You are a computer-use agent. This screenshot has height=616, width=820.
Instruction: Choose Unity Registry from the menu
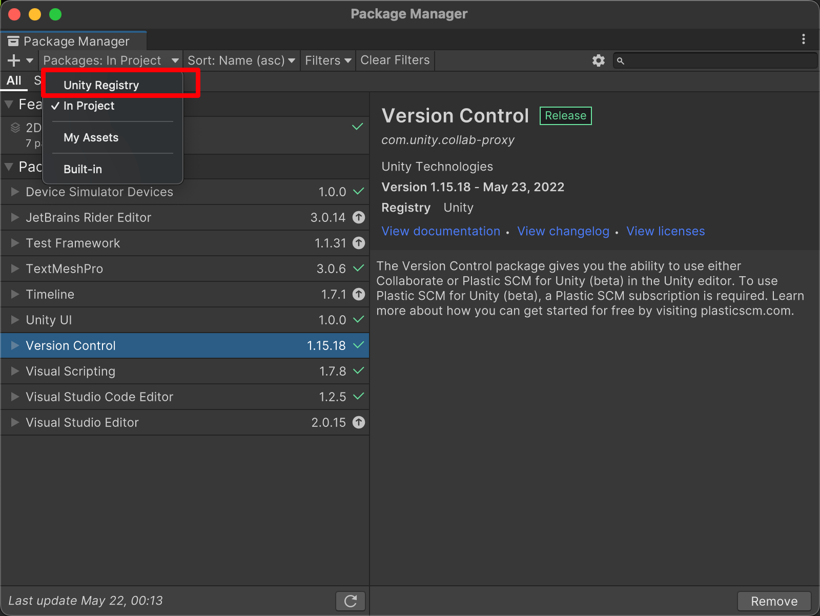[113, 85]
